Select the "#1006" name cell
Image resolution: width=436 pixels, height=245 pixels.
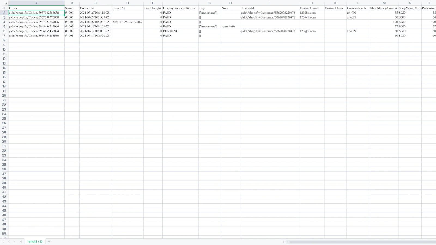72,13
